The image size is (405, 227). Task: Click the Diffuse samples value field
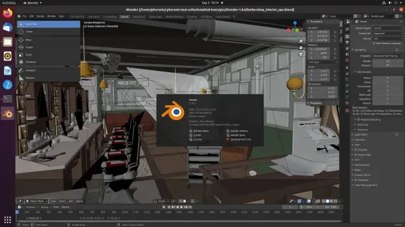388,78
